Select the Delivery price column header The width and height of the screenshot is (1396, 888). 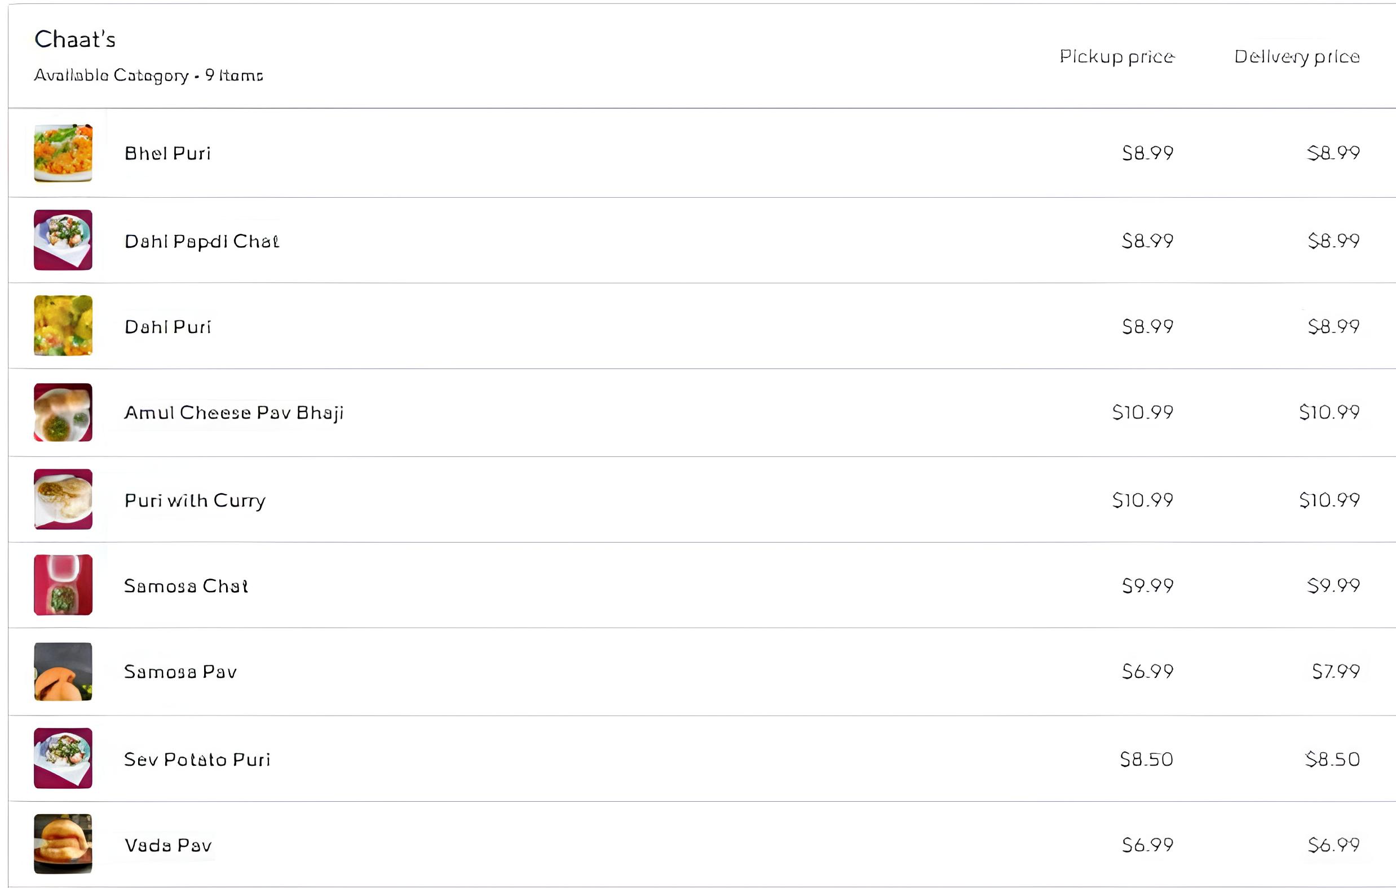1297,57
